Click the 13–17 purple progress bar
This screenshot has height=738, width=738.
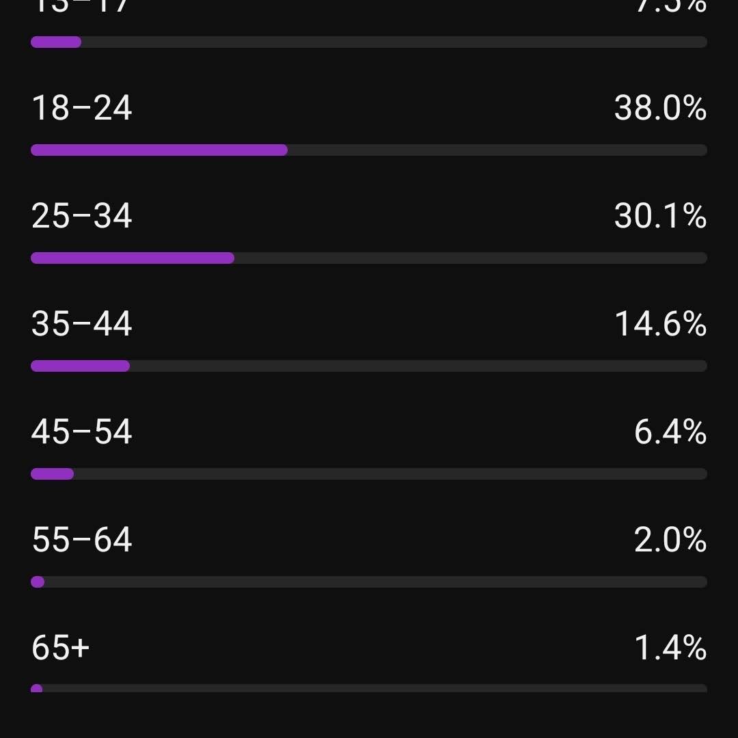coord(56,42)
